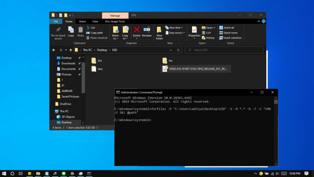314x177 pixels.
Task: Click Copy path in Clipboard group
Action: click(x=95, y=33)
